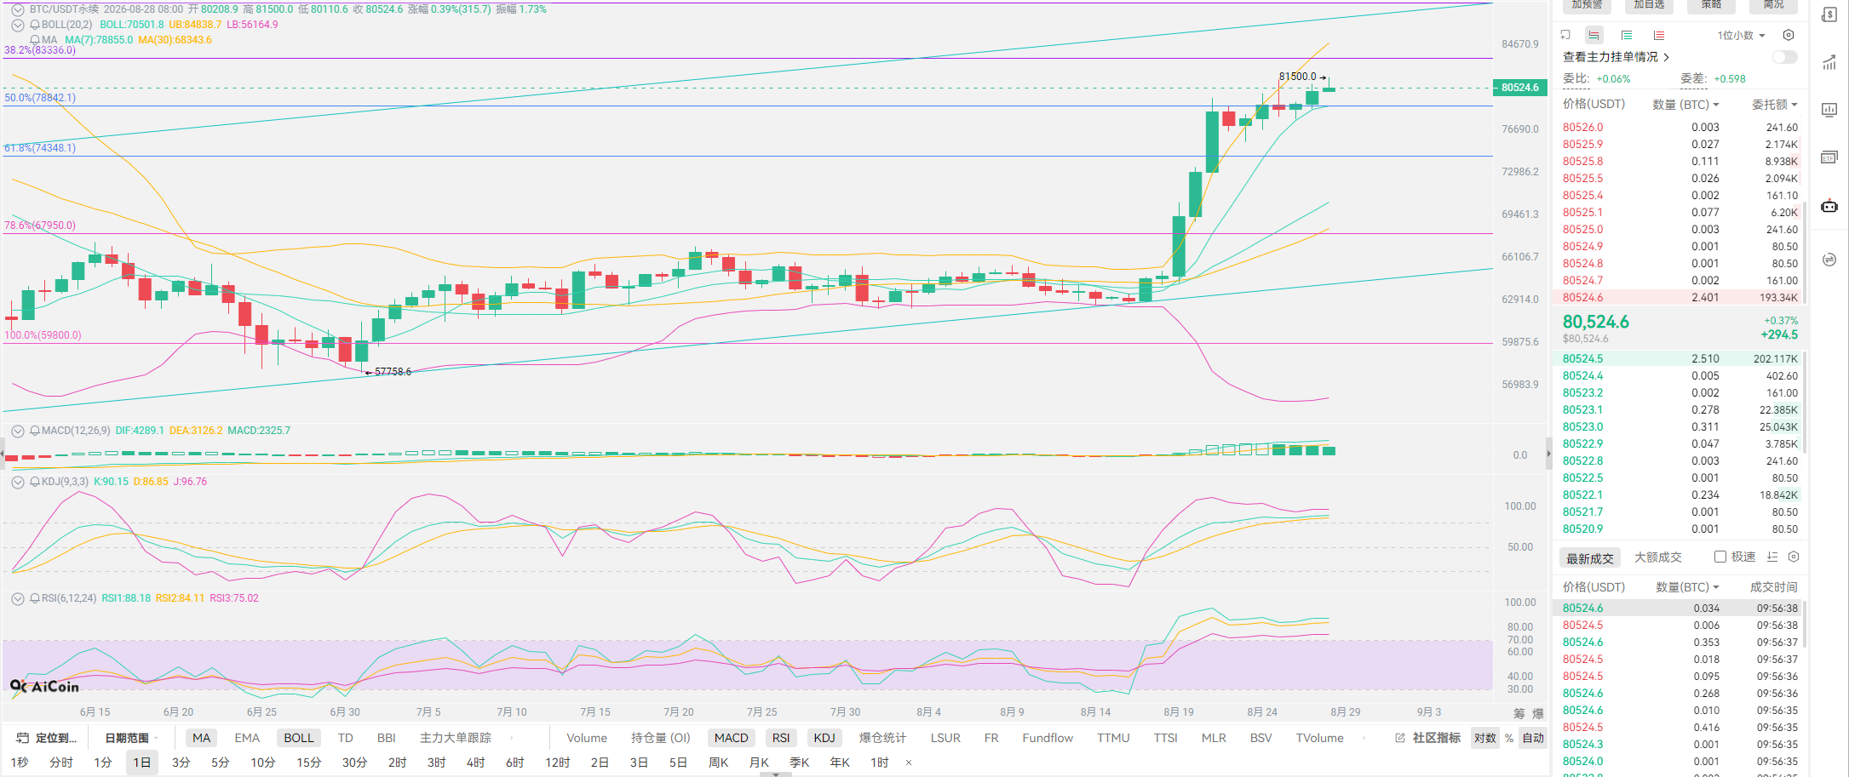This screenshot has width=1849, height=777.
Task: Toggle the main-force order display switch
Action: [1784, 57]
